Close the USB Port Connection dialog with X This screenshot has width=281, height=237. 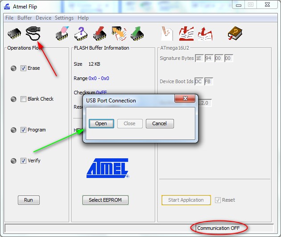pyautogui.click(x=185, y=98)
